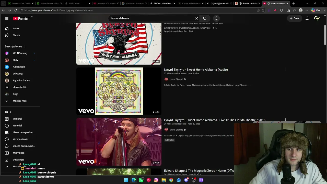
Task: Close the 'home alabama' browser tab
Action: click(x=288, y=4)
